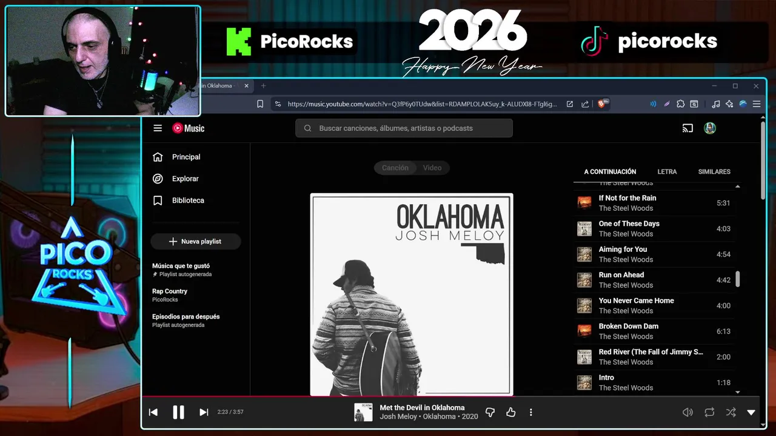Click the volume speaker icon
The width and height of the screenshot is (776, 436).
click(x=687, y=412)
